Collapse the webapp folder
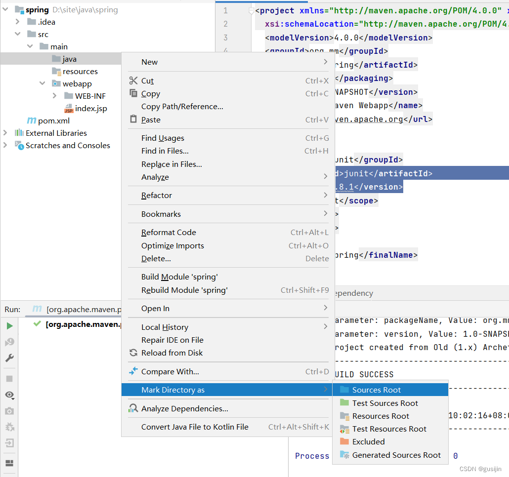Image resolution: width=509 pixels, height=477 pixels. click(42, 83)
